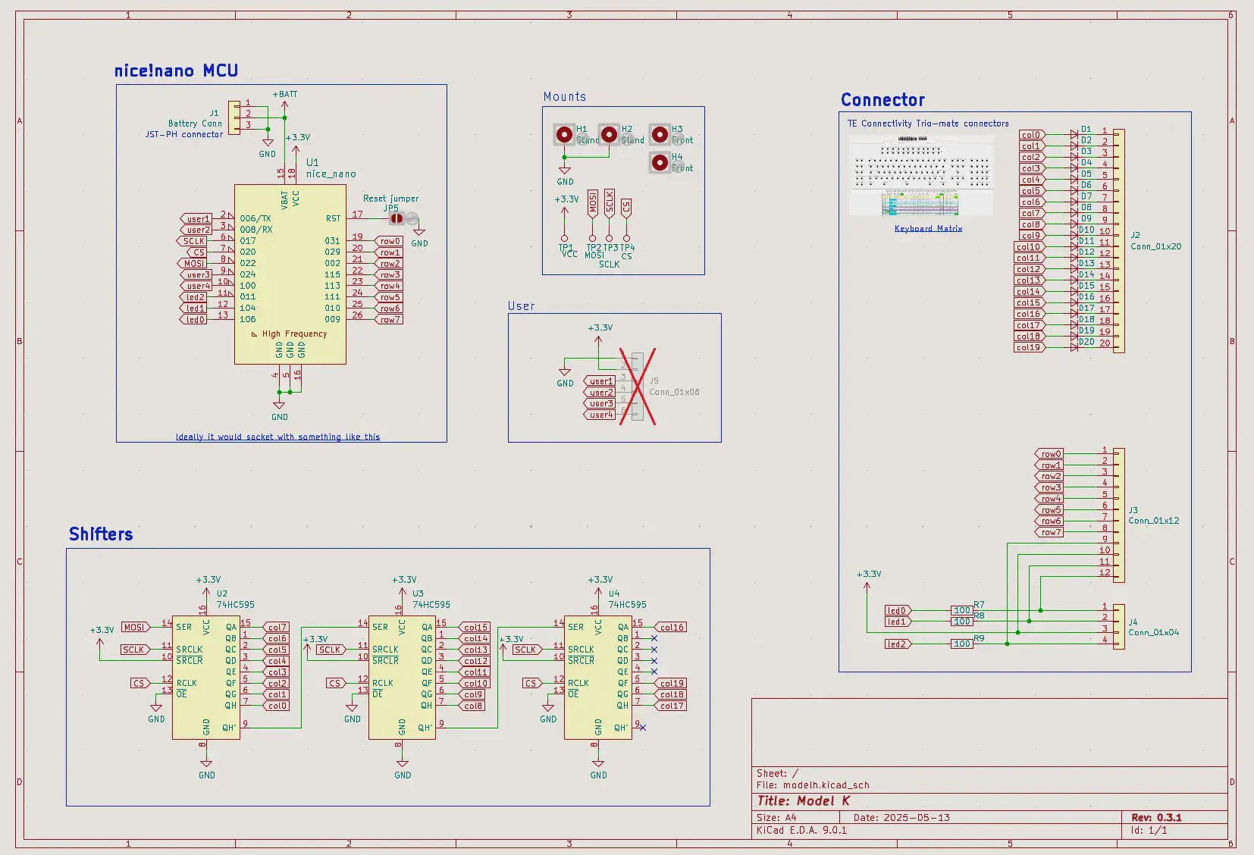Select the nice_nano MCU symbol U1
The width and height of the screenshot is (1254, 855).
(x=290, y=273)
